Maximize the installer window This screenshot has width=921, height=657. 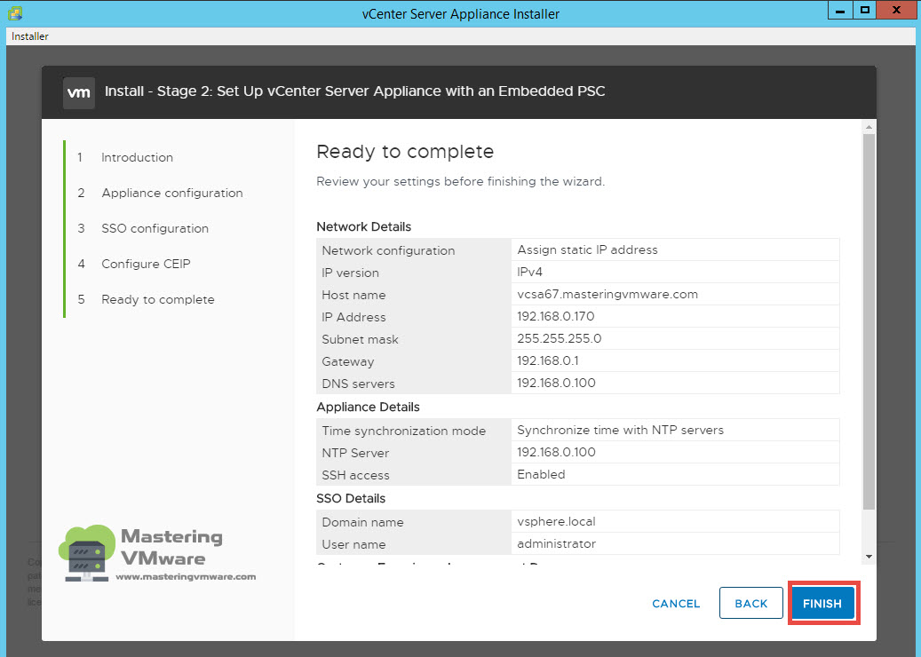pyautogui.click(x=865, y=11)
